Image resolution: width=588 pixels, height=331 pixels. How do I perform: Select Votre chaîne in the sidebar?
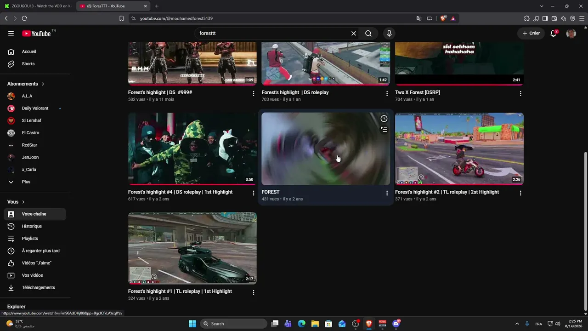(35, 214)
